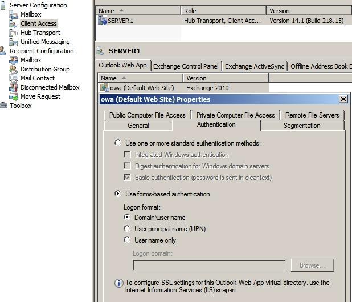The width and height of the screenshot is (352, 302).
Task: Select Recipient Configuration in the tree
Action: coord(42,51)
